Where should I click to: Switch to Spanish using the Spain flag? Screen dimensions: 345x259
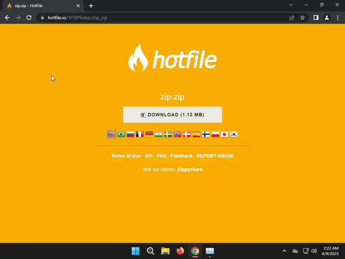tap(196, 134)
